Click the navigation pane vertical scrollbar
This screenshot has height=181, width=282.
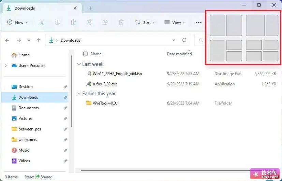[71, 91]
